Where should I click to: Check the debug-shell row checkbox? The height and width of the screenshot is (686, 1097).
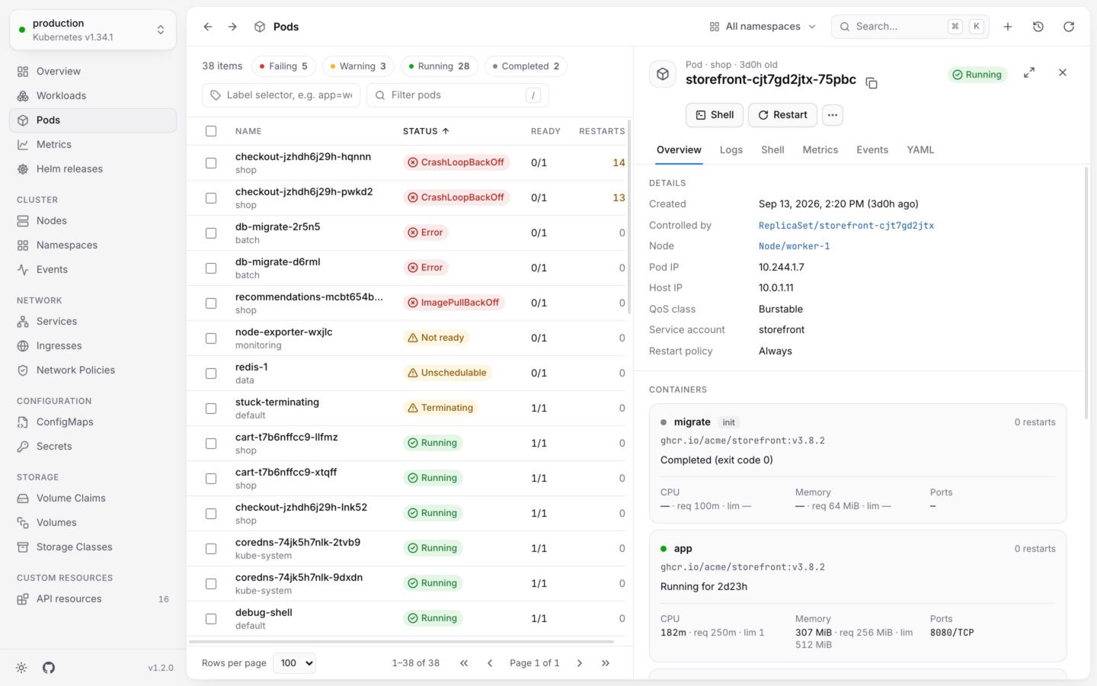pyautogui.click(x=211, y=619)
